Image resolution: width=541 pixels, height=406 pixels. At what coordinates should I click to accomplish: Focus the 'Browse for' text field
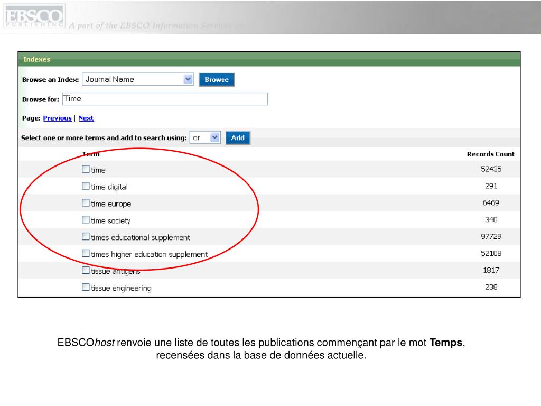[165, 99]
